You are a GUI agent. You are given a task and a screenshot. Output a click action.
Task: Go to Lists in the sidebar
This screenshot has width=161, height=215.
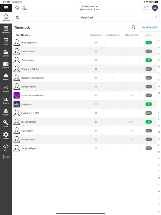(x=6, y=41)
